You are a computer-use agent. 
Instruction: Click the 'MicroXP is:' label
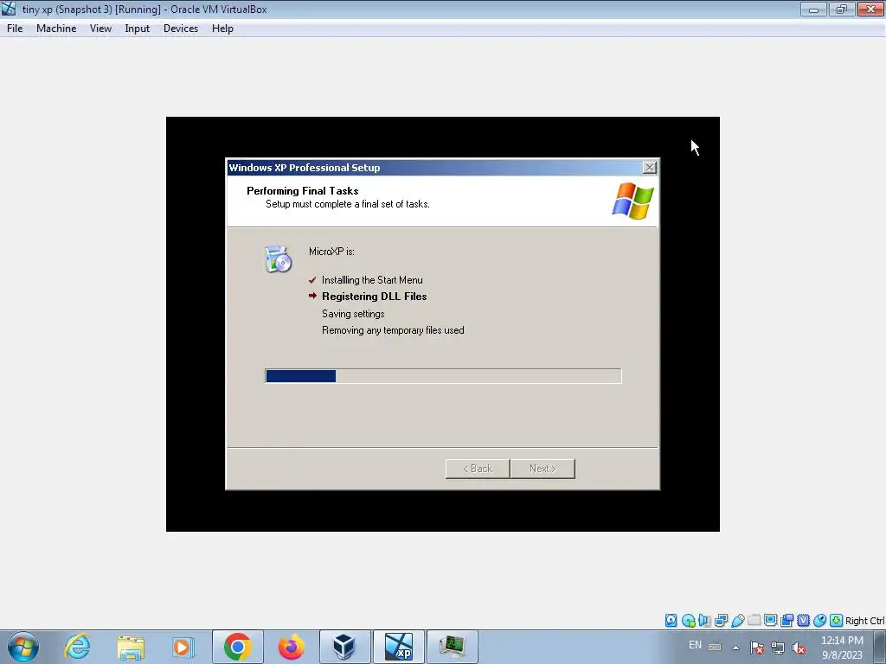[331, 252]
